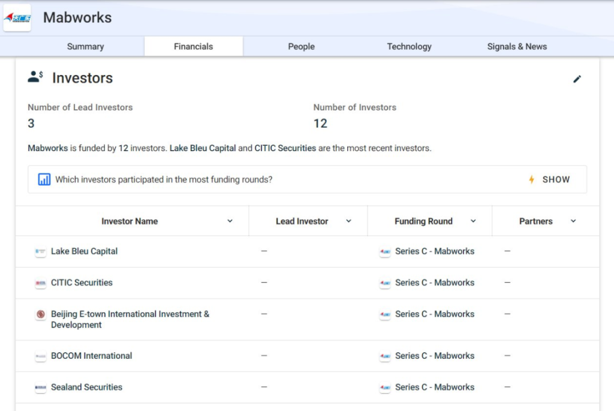Select the Financials tab
Screen dimensions: 614x411
pyautogui.click(x=194, y=47)
